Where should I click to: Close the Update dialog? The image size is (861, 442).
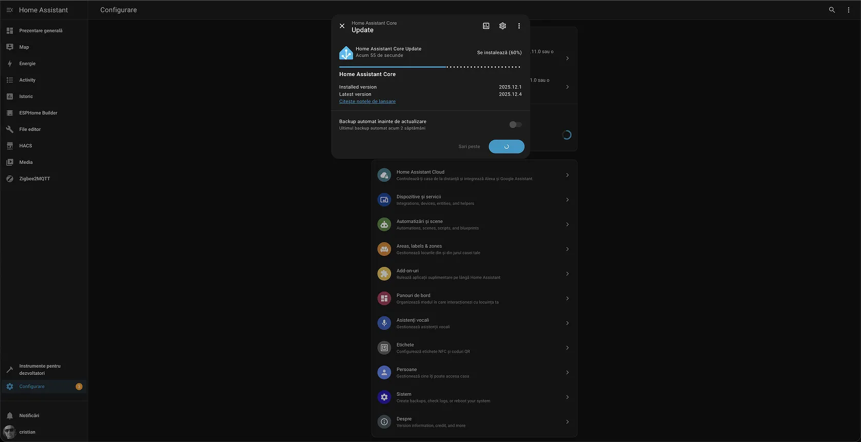(342, 26)
